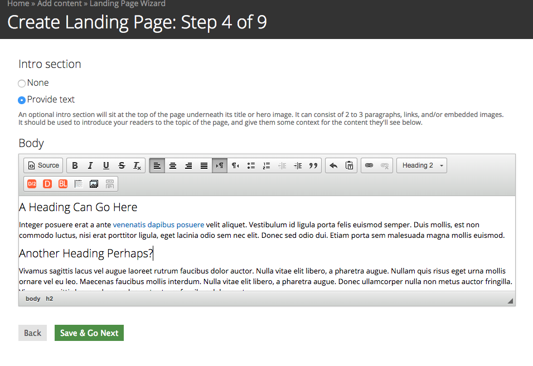Image resolution: width=533 pixels, height=366 pixels.
Task: Click the Unlink icon
Action: pos(385,165)
